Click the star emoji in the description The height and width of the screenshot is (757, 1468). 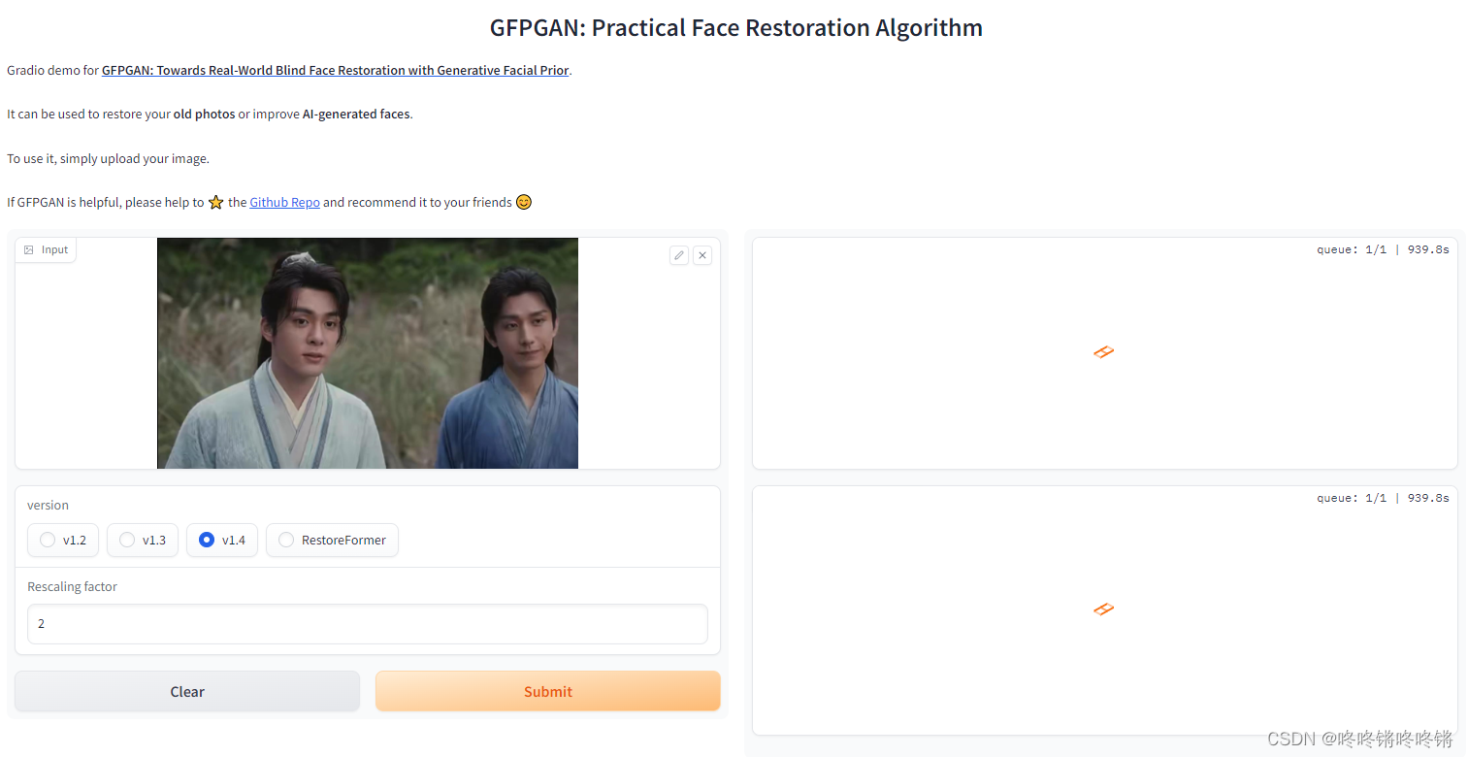215,202
